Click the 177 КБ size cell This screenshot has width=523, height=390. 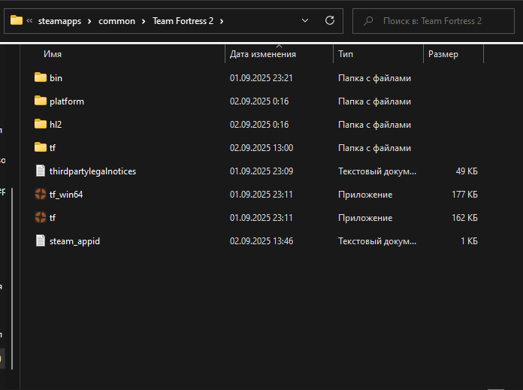coord(464,195)
